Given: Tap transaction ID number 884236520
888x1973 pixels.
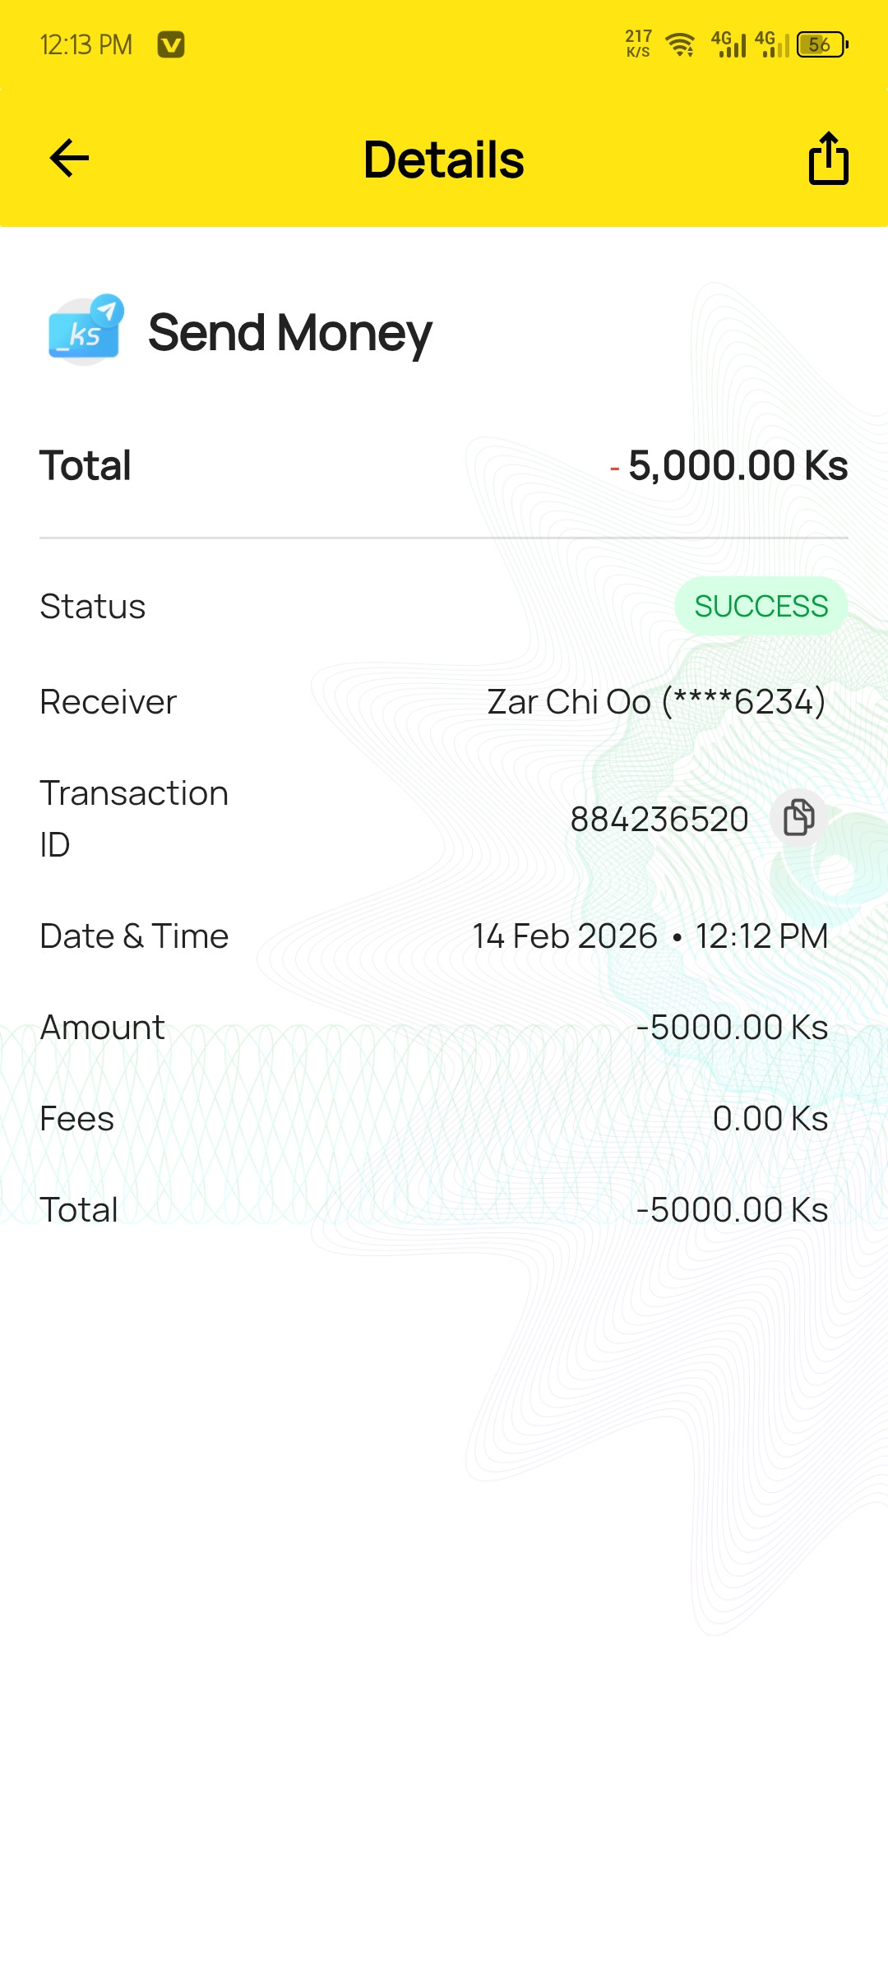Looking at the screenshot, I should coord(659,820).
